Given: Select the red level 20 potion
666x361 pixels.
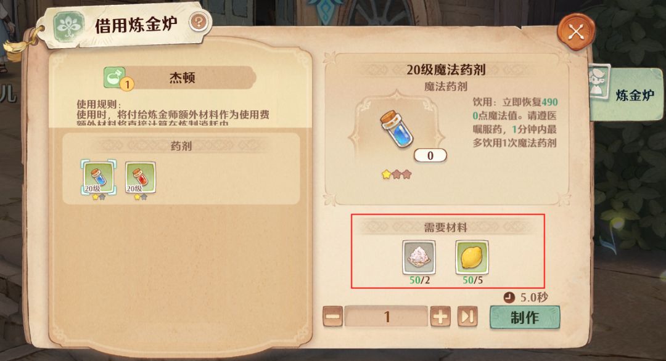Looking at the screenshot, I should [141, 177].
